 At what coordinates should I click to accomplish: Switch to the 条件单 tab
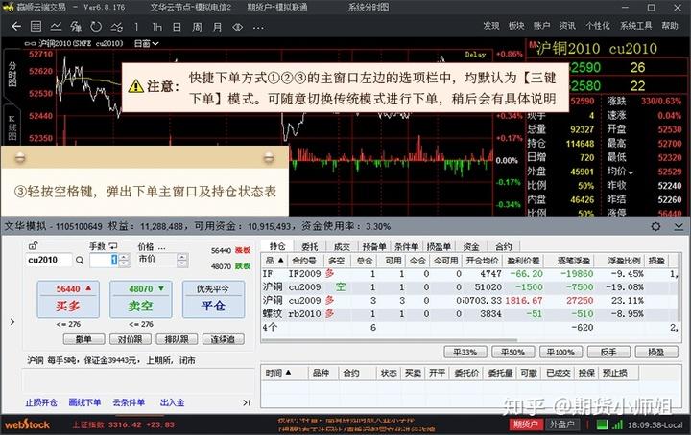tap(406, 247)
